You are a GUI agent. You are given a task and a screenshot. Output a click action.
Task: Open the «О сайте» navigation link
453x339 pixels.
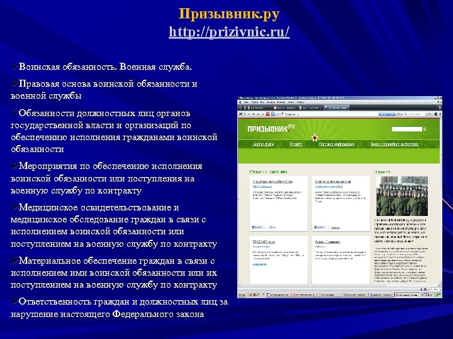296,144
